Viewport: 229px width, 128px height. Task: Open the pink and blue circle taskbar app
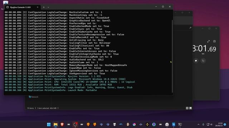pos(134,124)
